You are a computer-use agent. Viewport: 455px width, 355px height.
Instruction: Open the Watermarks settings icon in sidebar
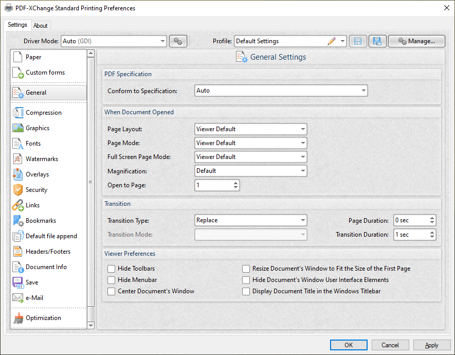pos(18,159)
